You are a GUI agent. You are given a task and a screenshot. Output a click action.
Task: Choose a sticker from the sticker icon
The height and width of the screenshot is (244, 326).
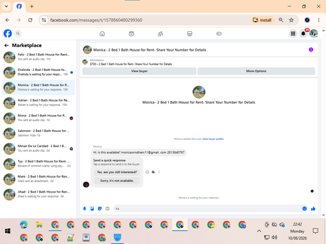(100, 209)
